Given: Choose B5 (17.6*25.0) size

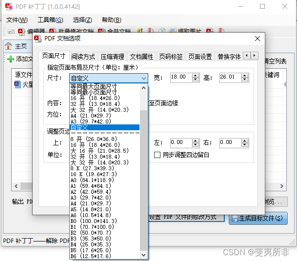Looking at the screenshot, I should 105,250.
